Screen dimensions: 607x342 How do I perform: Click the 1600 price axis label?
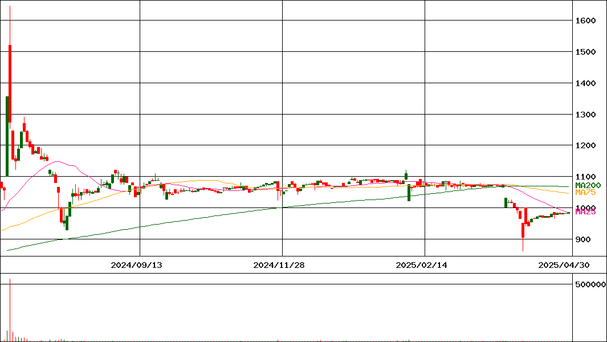(585, 21)
